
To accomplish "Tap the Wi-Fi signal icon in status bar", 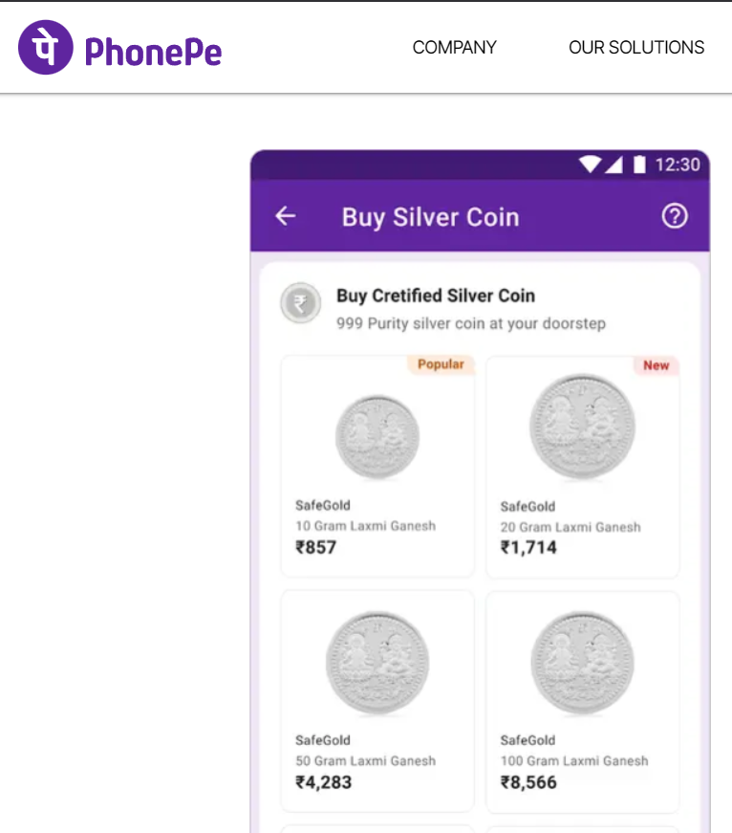I will point(590,164).
